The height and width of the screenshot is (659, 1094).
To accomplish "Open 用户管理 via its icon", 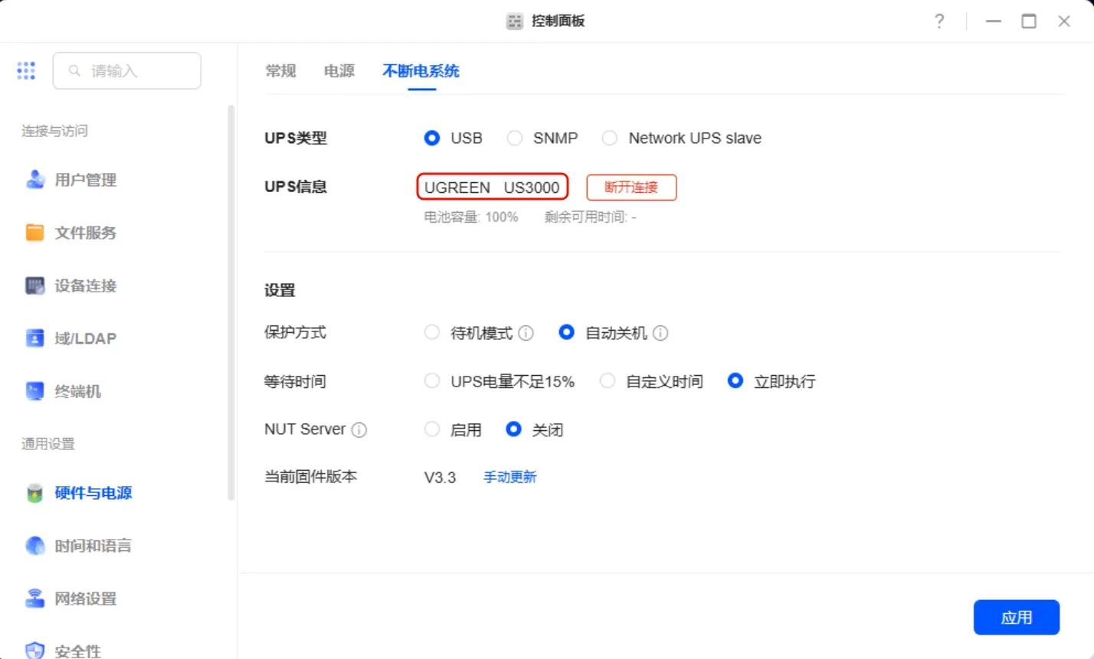I will (35, 180).
